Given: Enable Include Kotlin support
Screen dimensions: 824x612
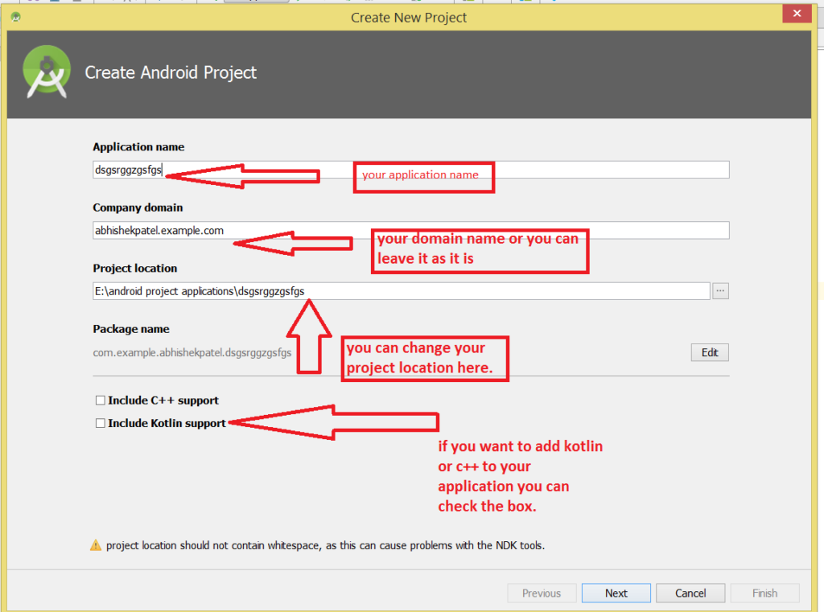Looking at the screenshot, I should point(100,422).
